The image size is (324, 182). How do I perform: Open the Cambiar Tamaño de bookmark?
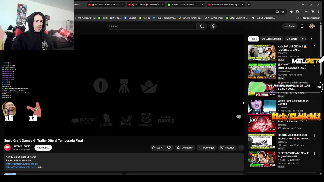click(190, 18)
